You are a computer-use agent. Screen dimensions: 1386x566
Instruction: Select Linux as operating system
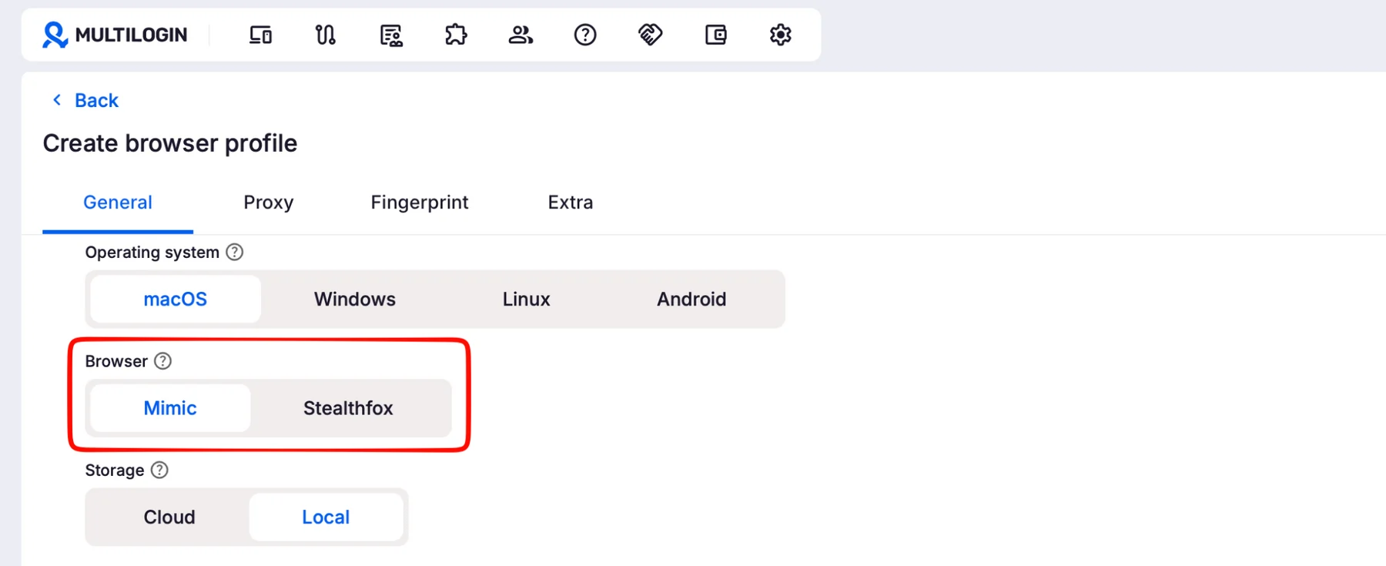[x=527, y=299]
